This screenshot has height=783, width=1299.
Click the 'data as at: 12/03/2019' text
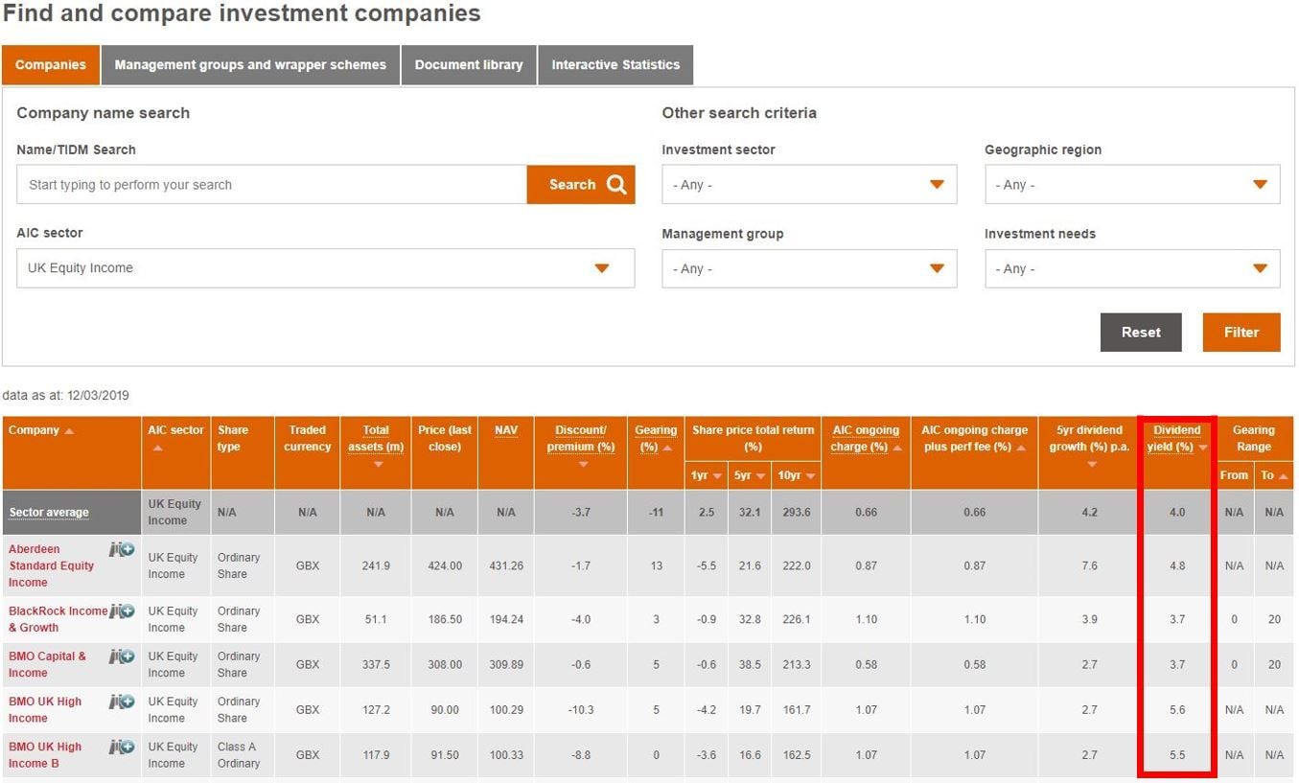(65, 396)
